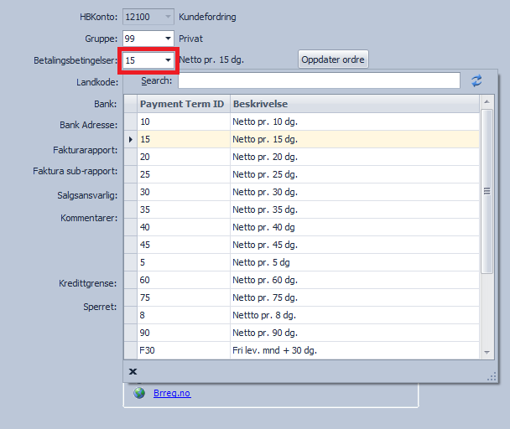Screen dimensions: 510x429
Task: Sort by the Beskrivelse column header
Action: point(352,104)
